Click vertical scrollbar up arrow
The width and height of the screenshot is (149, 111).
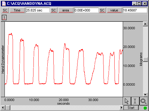click(145, 24)
